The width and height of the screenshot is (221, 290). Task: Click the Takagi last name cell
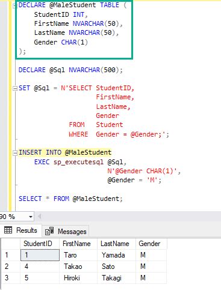pyautogui.click(x=116, y=278)
